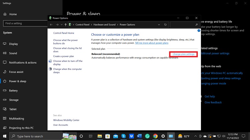The height and width of the screenshot is (140, 250).
Task: Open Microsoft Word from the taskbar
Action: (x=139, y=136)
